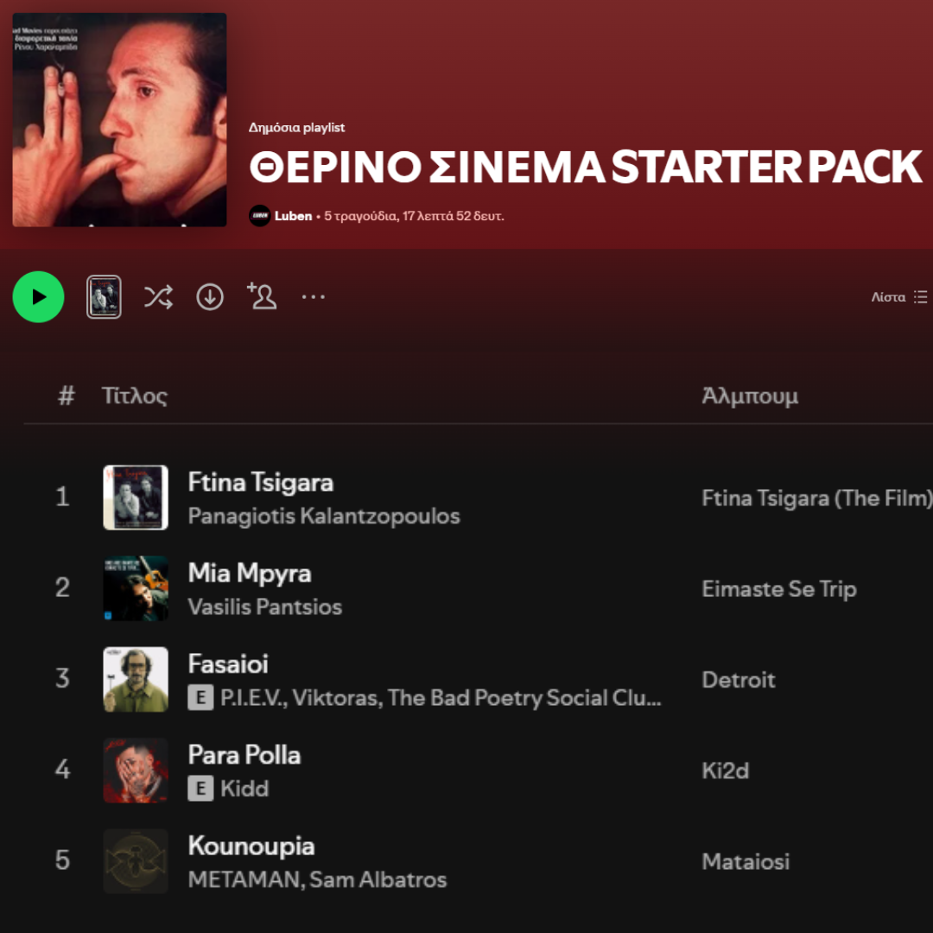
Task: Click the # column header
Action: tap(66, 395)
